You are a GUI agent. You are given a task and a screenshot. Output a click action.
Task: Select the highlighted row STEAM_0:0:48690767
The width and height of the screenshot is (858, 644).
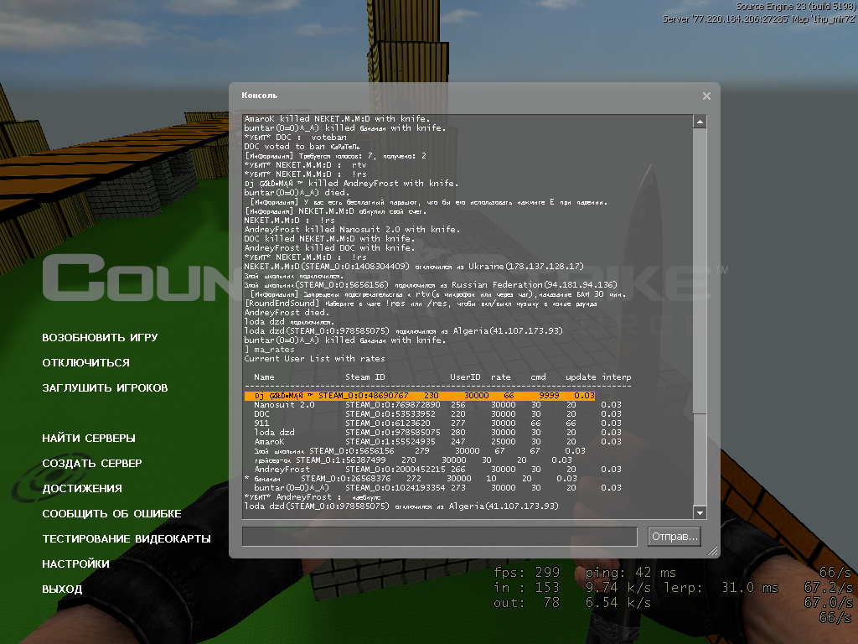click(420, 396)
